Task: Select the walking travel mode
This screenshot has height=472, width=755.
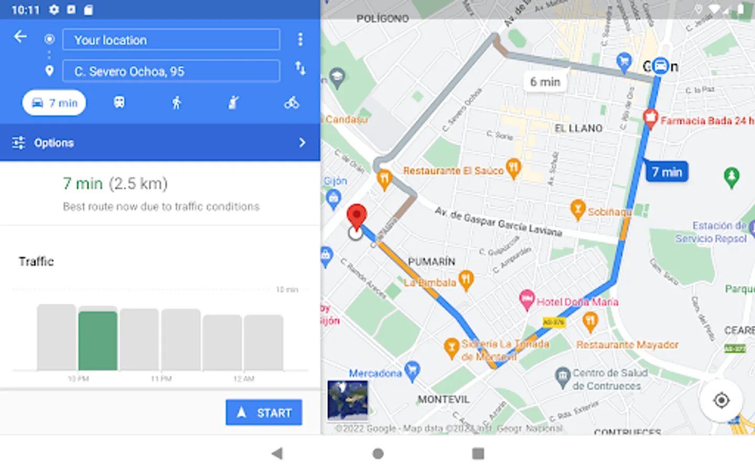Action: (x=177, y=103)
